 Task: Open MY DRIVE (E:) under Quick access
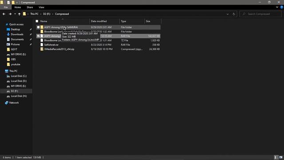18,54
